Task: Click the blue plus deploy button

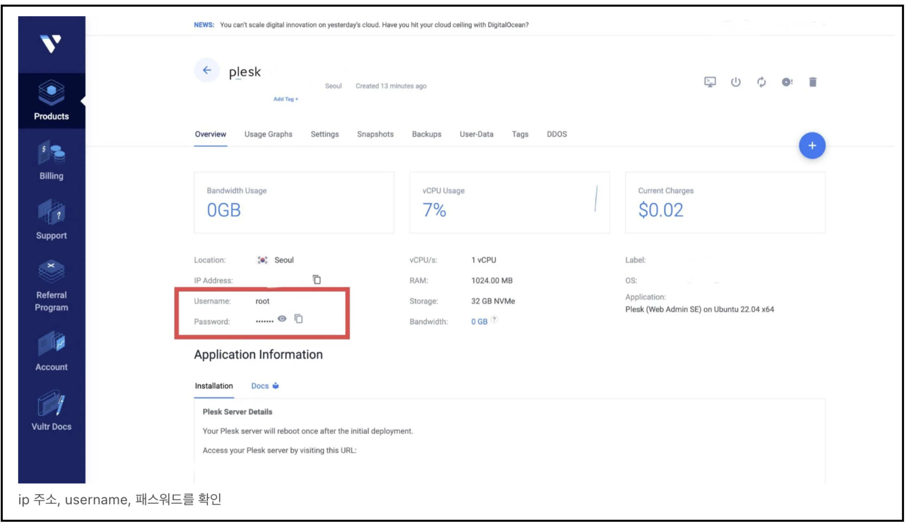Action: (812, 145)
